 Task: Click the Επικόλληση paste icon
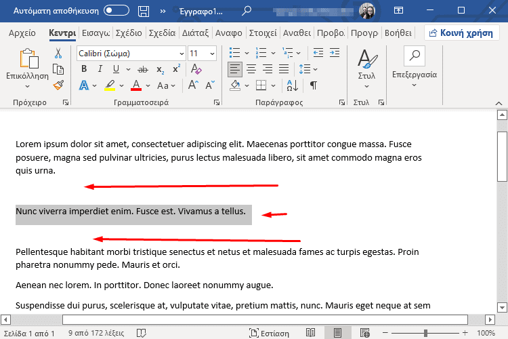(29, 58)
